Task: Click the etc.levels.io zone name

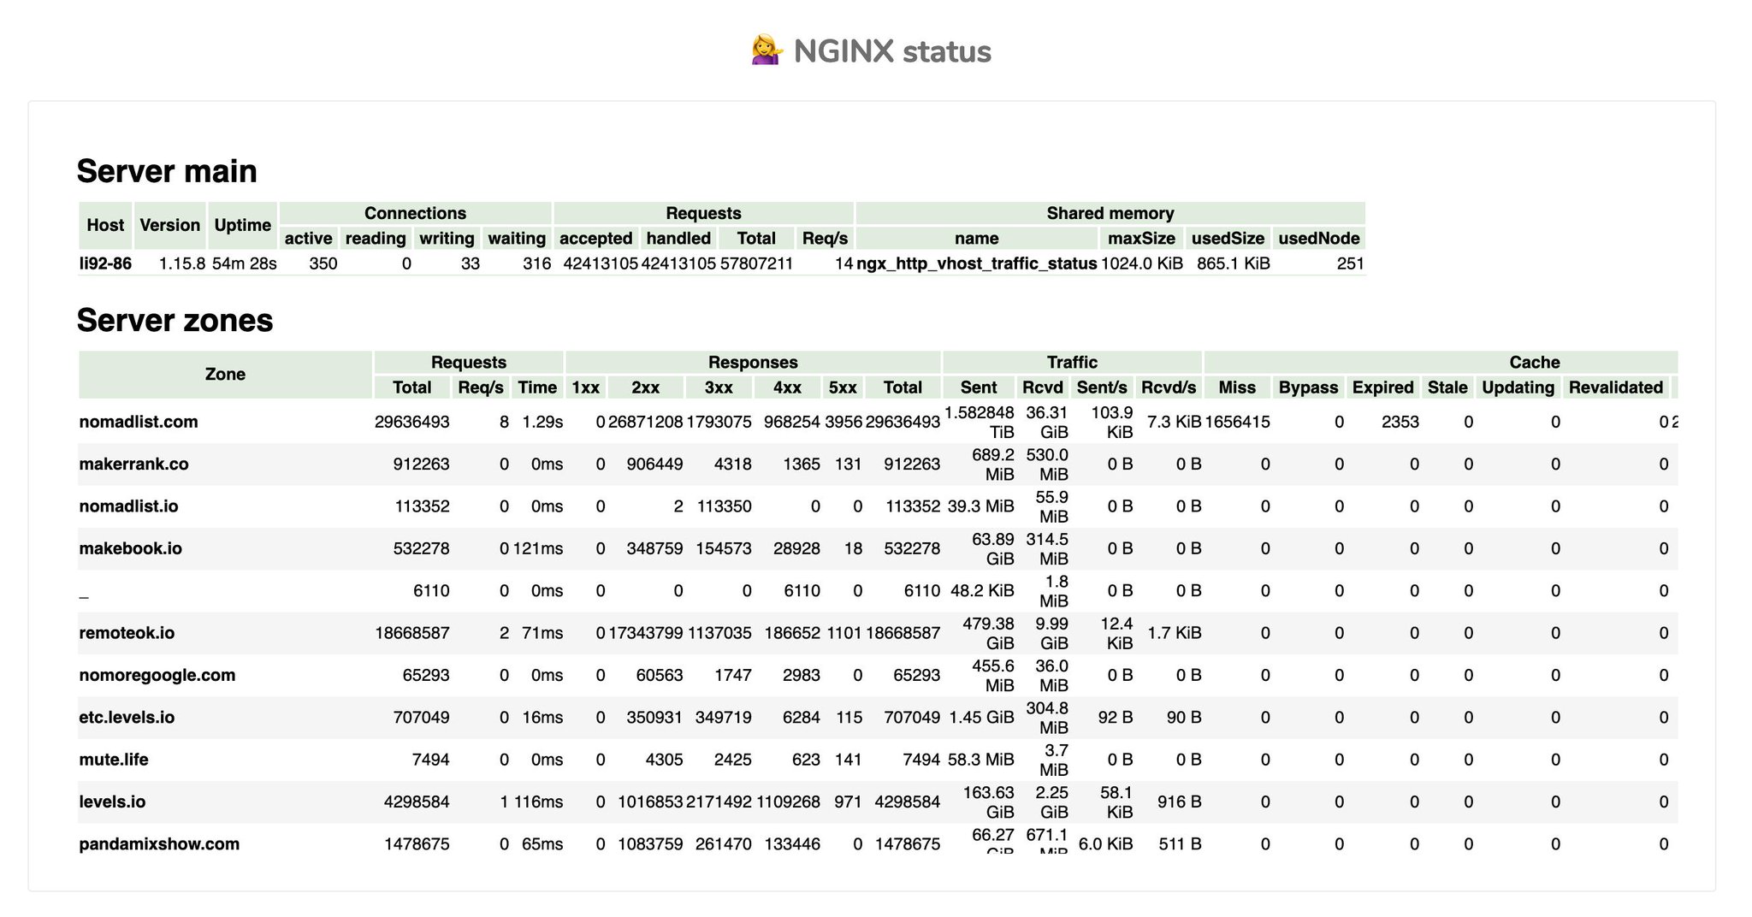Action: pos(127,717)
